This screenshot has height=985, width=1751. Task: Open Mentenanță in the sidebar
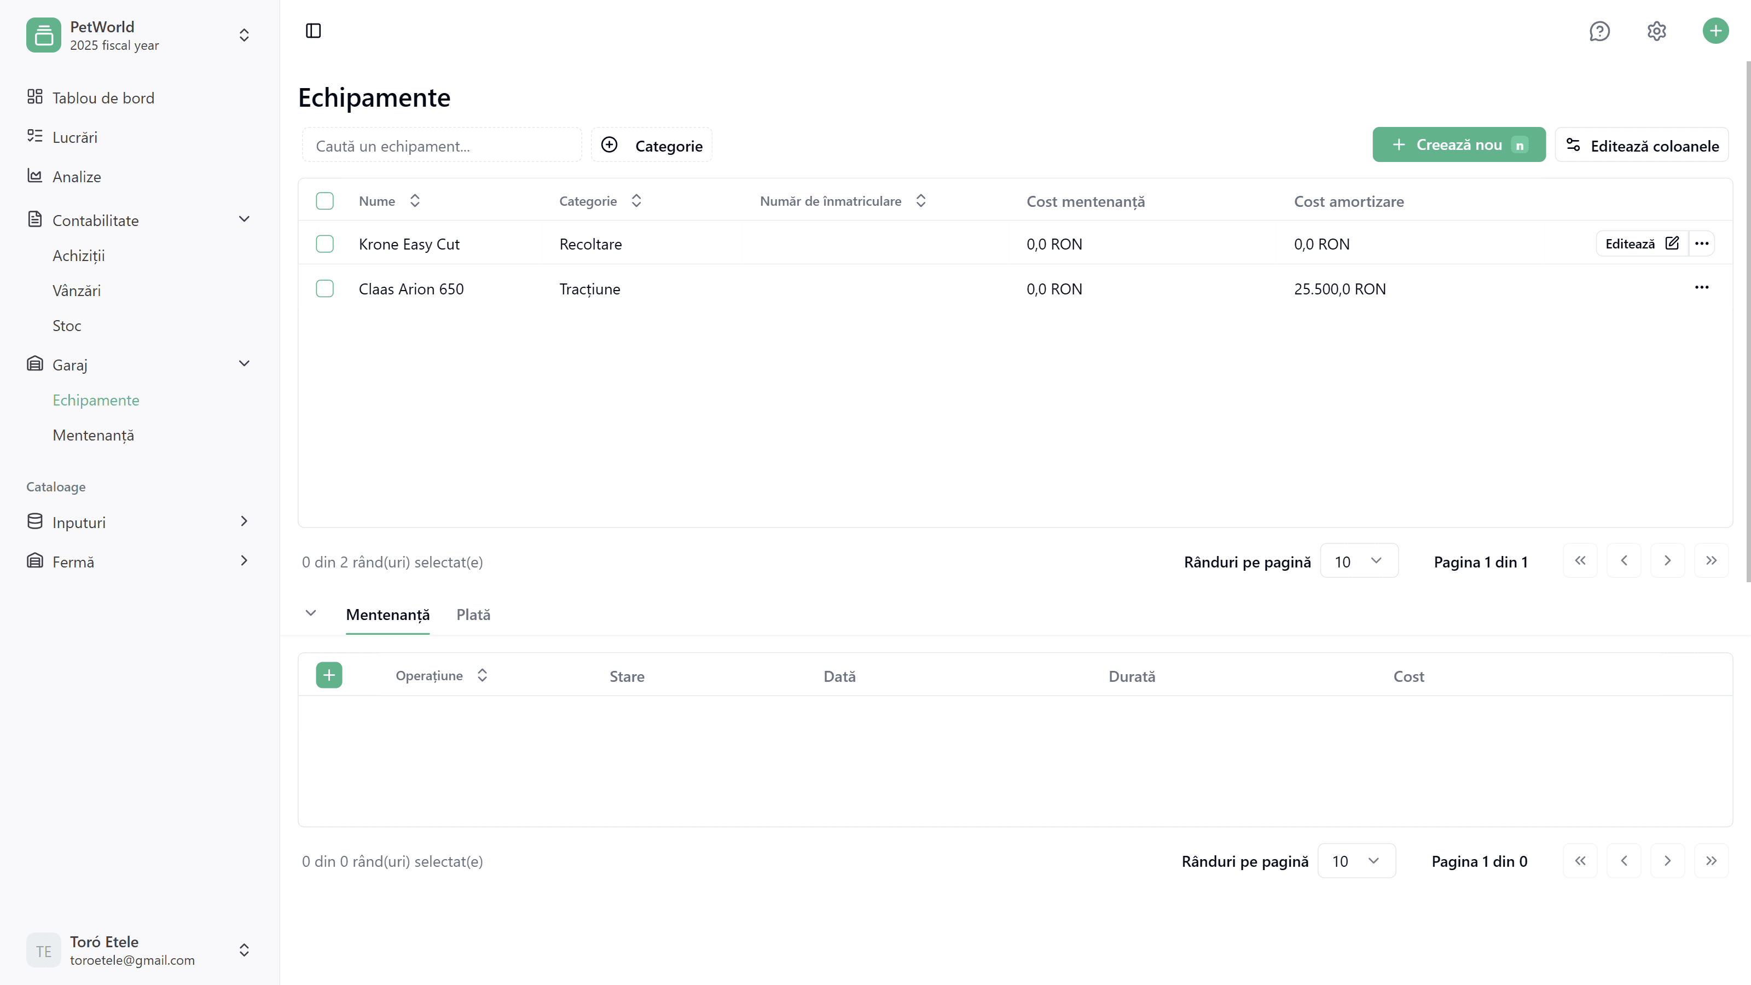(x=93, y=435)
